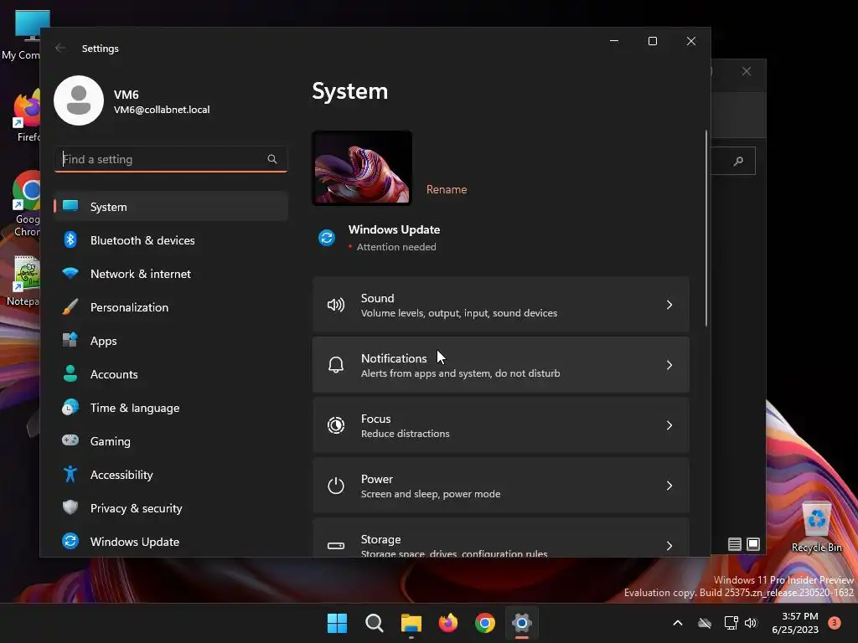Open Accessibility category
The height and width of the screenshot is (643, 858).
coord(171,475)
